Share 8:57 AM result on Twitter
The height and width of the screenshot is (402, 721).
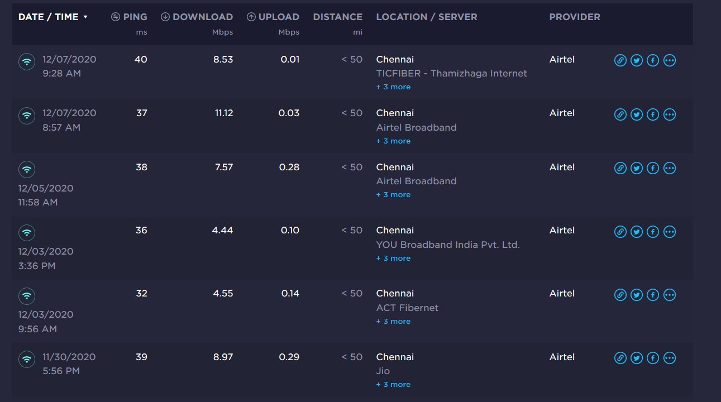coord(636,114)
